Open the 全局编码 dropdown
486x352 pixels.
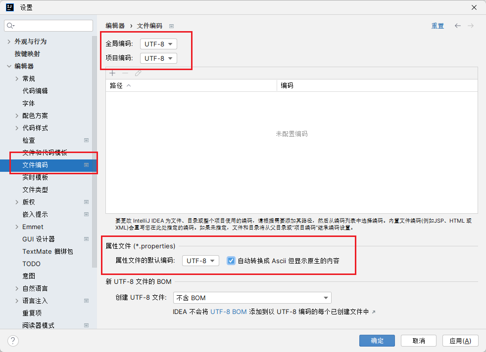[x=158, y=44]
